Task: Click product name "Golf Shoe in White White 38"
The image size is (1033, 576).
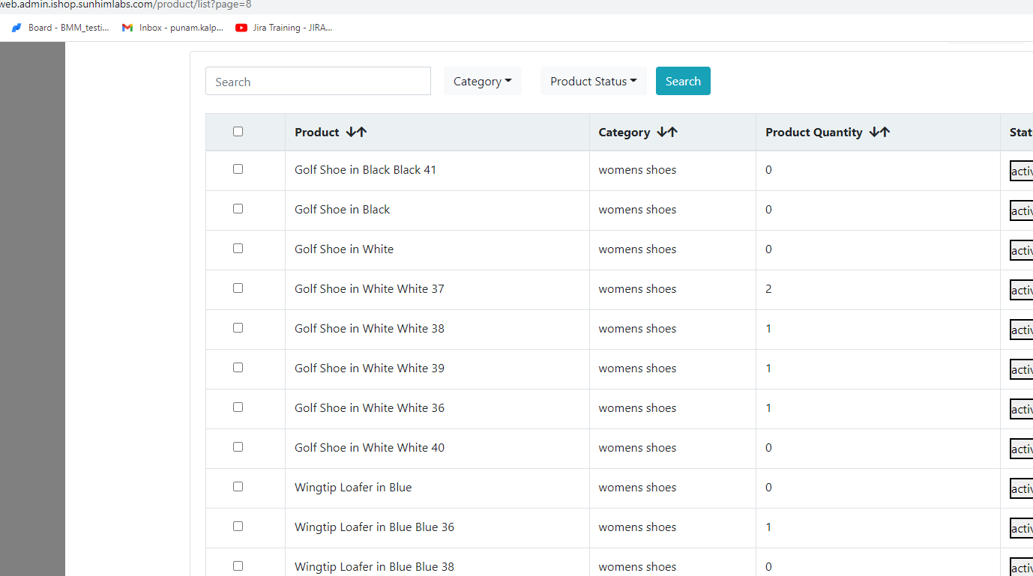Action: click(x=370, y=329)
